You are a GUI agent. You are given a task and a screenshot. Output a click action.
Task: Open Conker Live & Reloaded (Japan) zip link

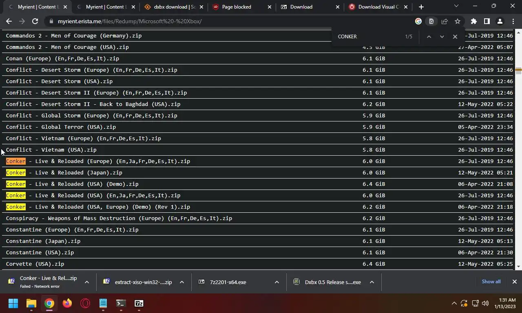tap(64, 172)
